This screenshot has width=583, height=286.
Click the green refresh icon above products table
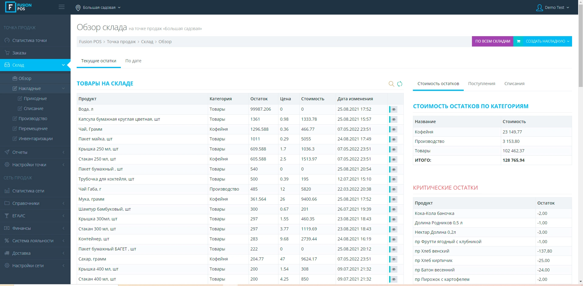pyautogui.click(x=400, y=84)
